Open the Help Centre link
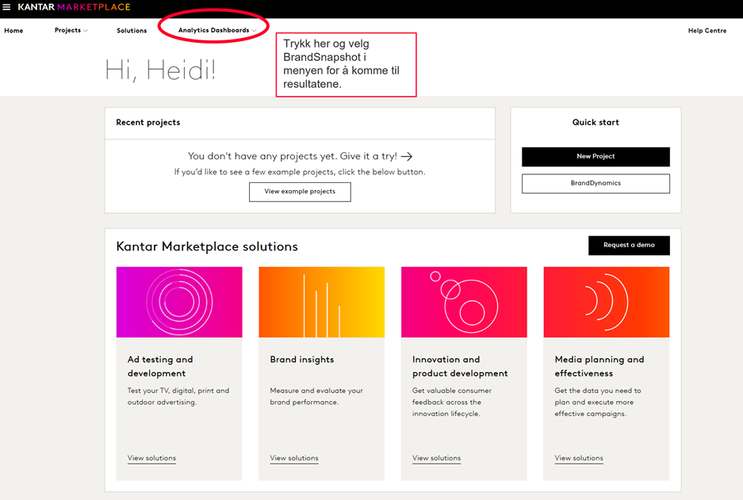Image resolution: width=743 pixels, height=500 pixels. (x=707, y=30)
